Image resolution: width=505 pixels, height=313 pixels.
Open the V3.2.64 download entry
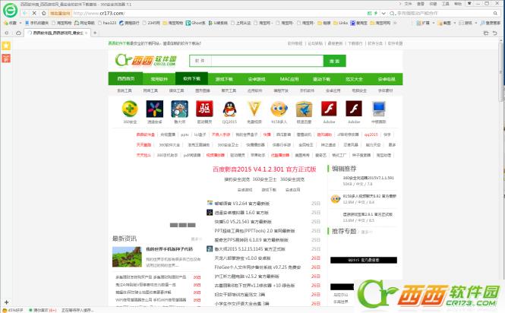(241, 204)
